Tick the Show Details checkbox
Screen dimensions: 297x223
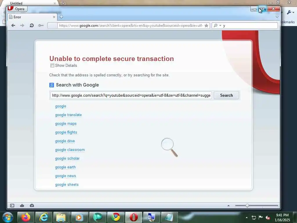point(52,65)
